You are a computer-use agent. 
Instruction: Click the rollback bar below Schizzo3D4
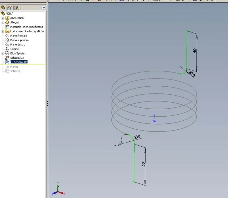point(23,65)
